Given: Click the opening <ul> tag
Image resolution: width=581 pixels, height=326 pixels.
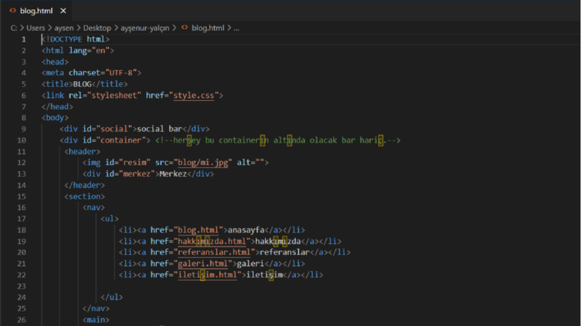Looking at the screenshot, I should tap(110, 219).
